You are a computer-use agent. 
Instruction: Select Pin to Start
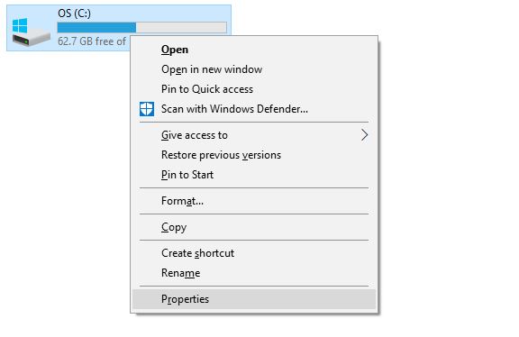click(254, 175)
